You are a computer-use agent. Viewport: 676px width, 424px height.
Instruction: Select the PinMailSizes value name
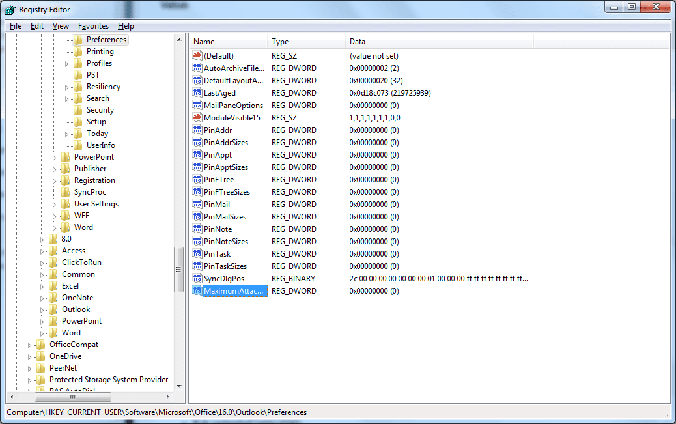(x=225, y=216)
